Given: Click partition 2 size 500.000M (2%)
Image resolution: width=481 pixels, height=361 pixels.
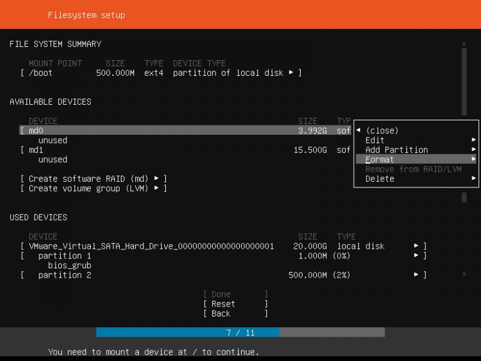Looking at the screenshot, I should (319, 275).
